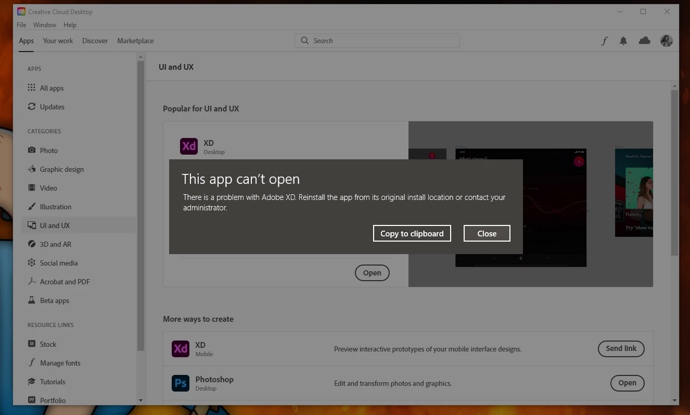This screenshot has height=415, width=690.
Task: Select the Beta apps flask icon
Action: point(32,300)
